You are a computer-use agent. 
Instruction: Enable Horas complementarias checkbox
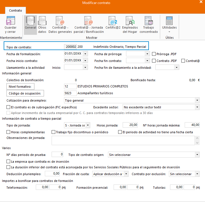coord(8,132)
